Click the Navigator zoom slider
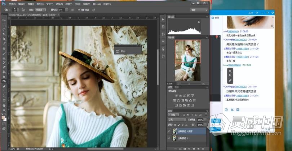Screen dimensions: 292x151 tap(189, 84)
